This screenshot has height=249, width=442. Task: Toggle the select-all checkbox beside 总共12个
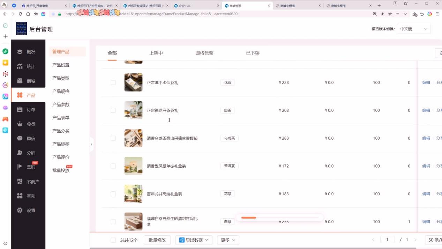click(x=113, y=240)
